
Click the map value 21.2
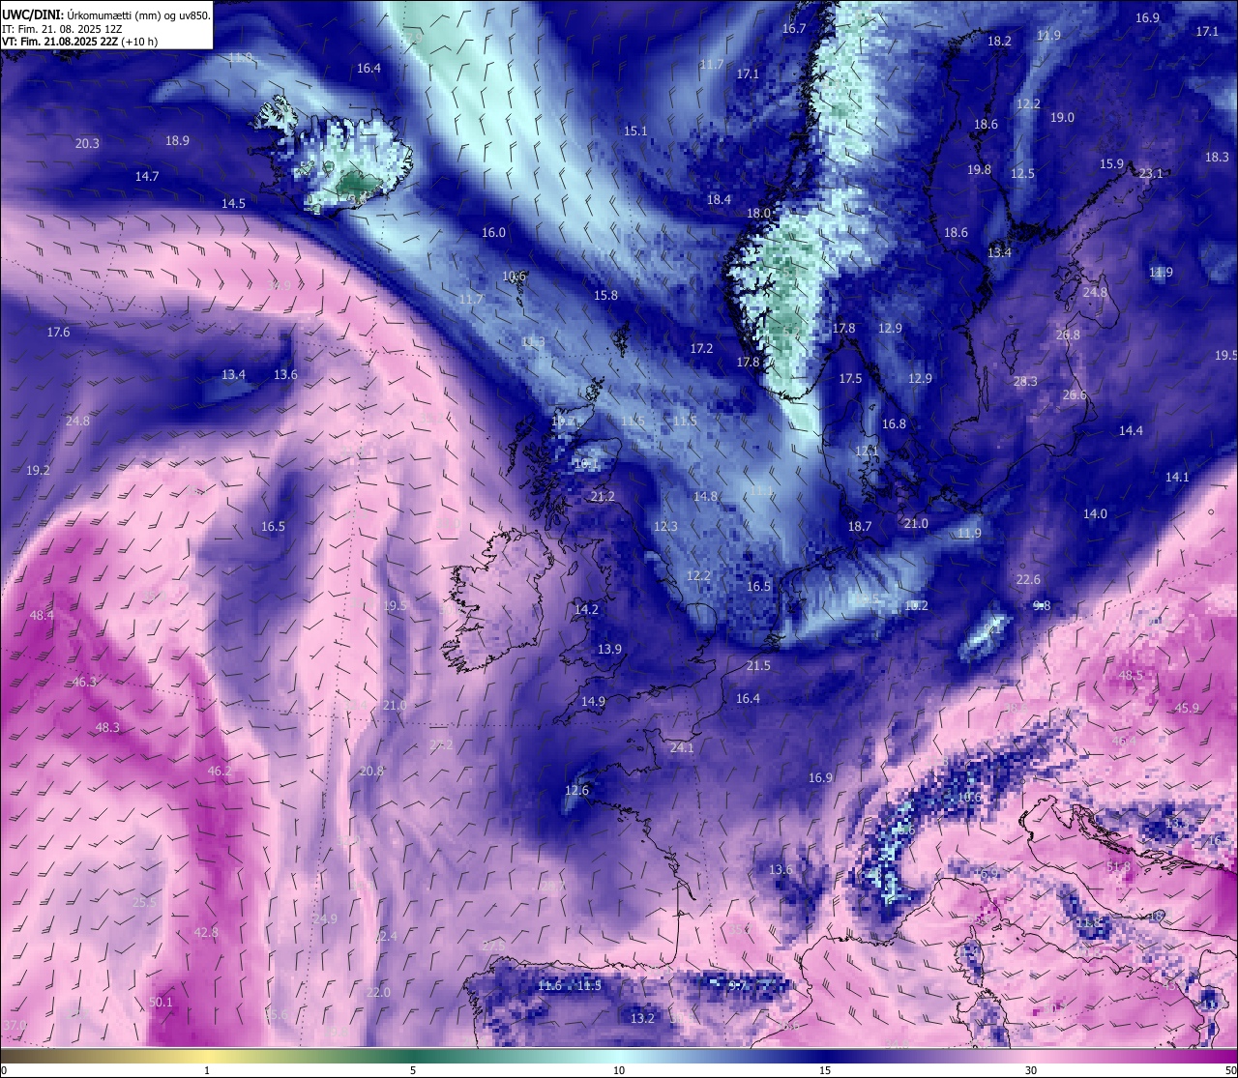[602, 496]
